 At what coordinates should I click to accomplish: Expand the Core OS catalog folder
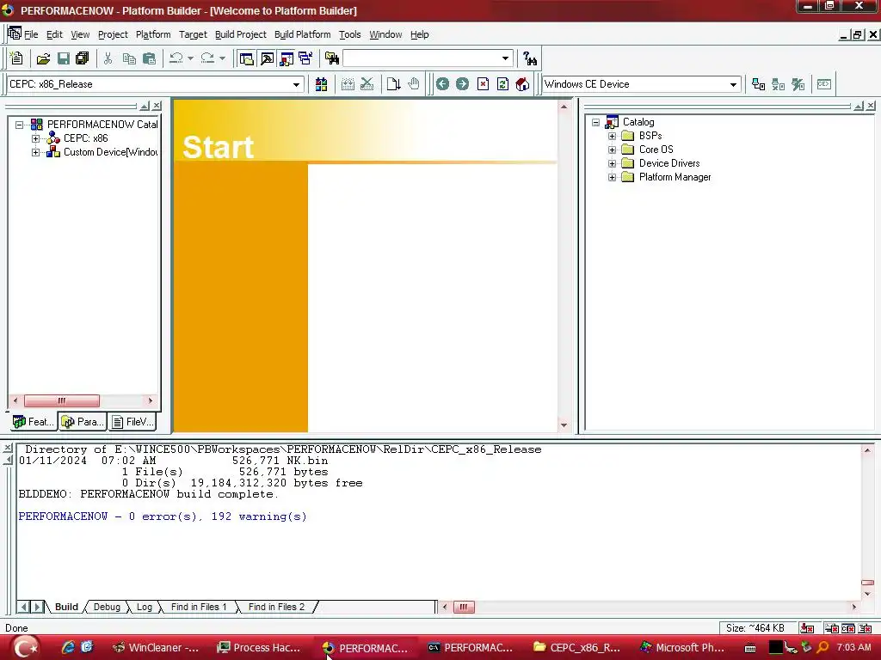pyautogui.click(x=612, y=150)
